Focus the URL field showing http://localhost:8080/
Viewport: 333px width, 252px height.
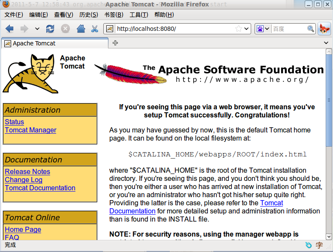pos(174,29)
